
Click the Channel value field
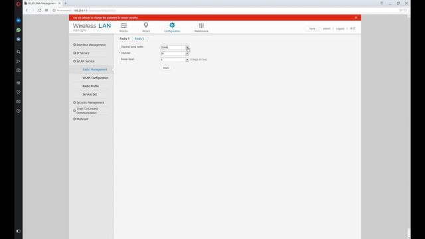click(x=173, y=53)
